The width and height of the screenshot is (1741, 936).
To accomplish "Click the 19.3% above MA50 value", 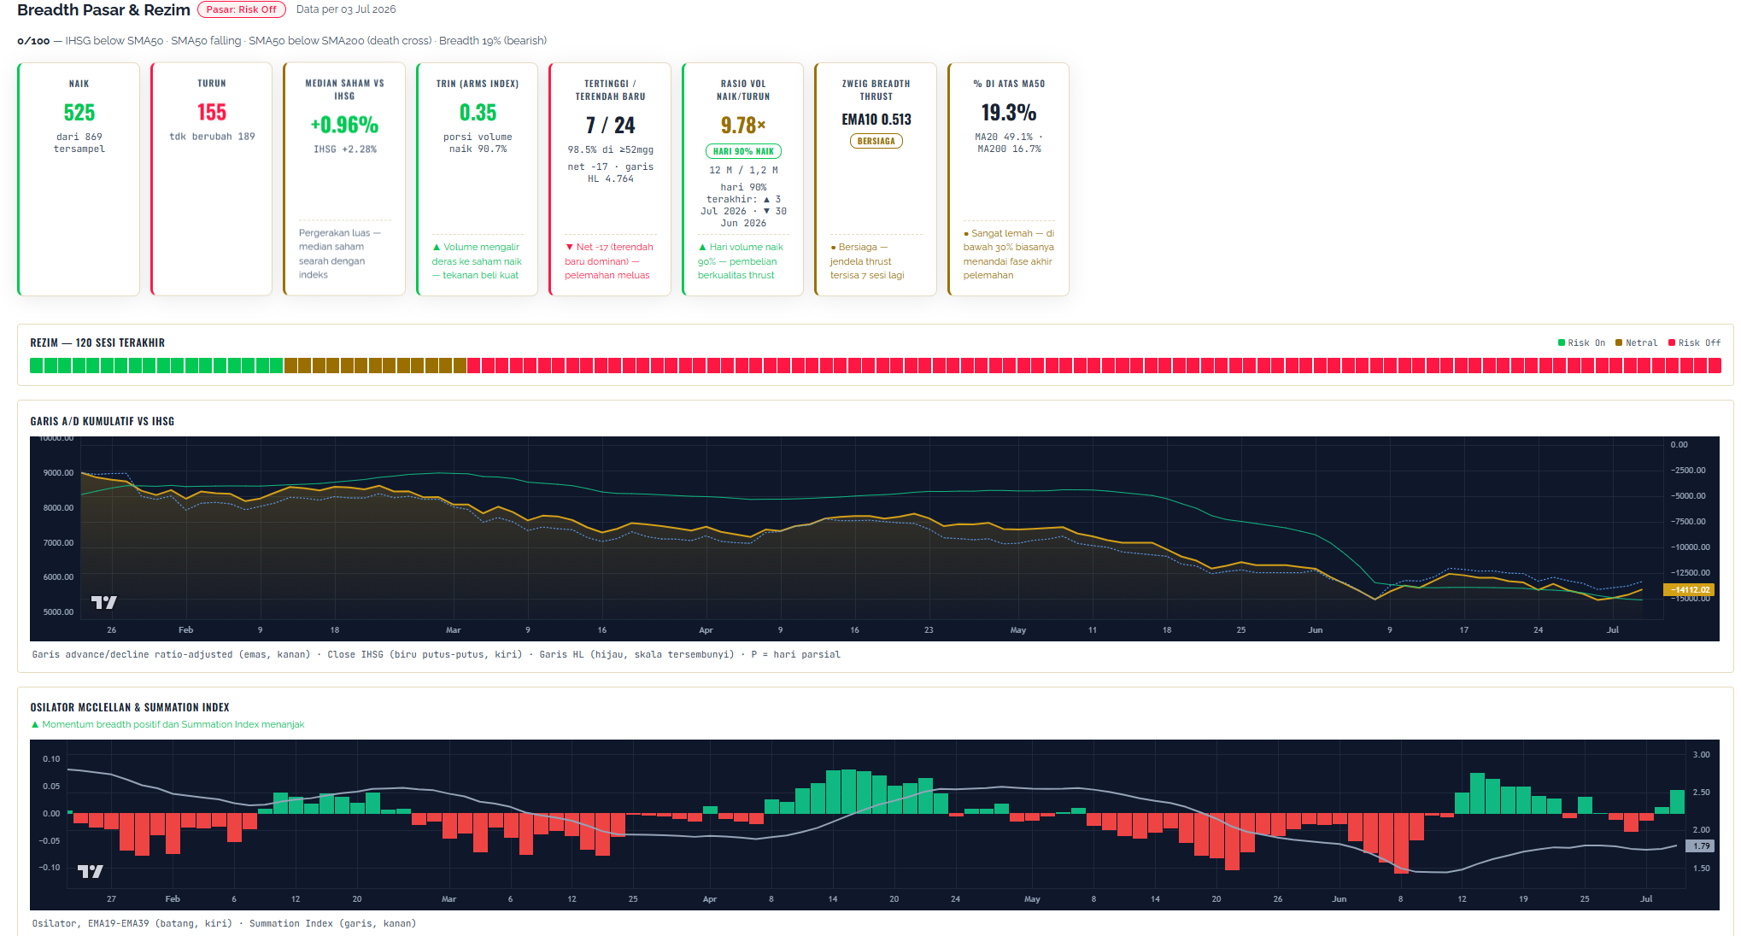I will click(1009, 113).
